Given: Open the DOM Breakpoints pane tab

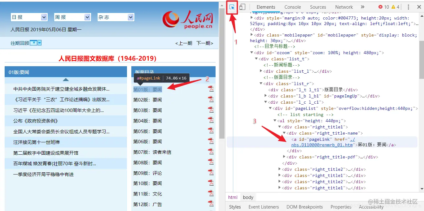Looking at the screenshot, I should 304,207.
